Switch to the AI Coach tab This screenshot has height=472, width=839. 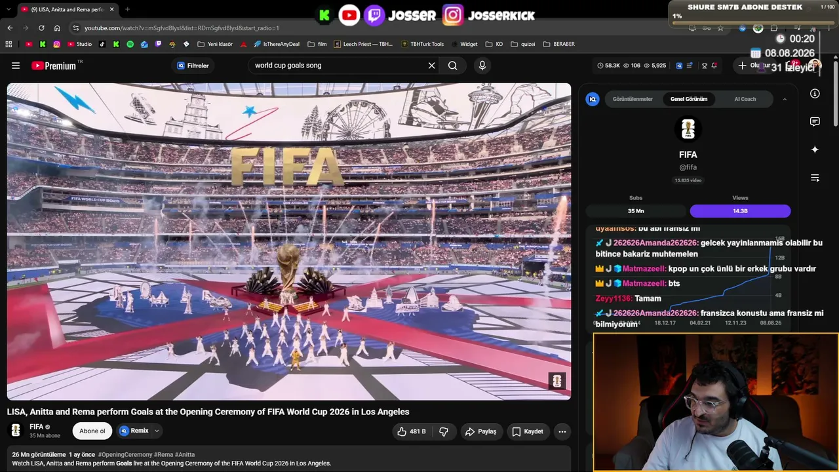coord(745,99)
